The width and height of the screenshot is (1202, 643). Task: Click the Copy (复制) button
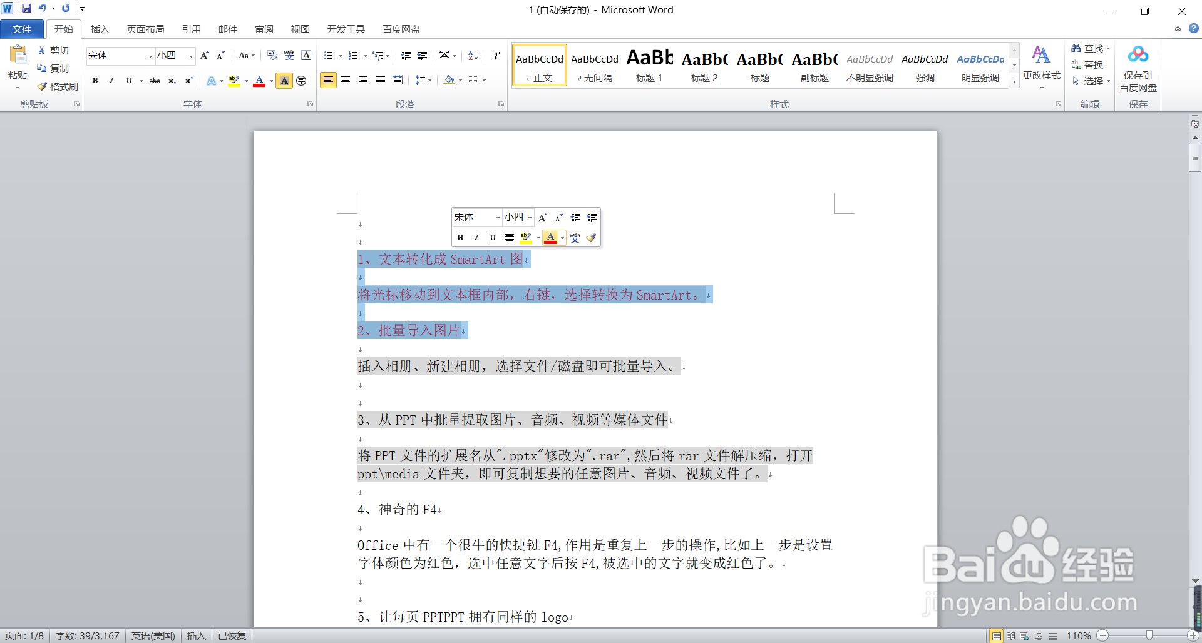click(53, 68)
